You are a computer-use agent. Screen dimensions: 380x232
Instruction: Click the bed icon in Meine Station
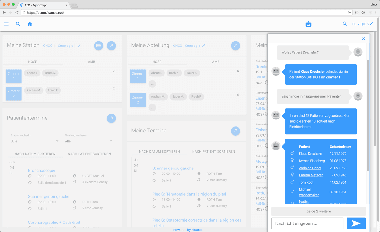[x=98, y=46]
